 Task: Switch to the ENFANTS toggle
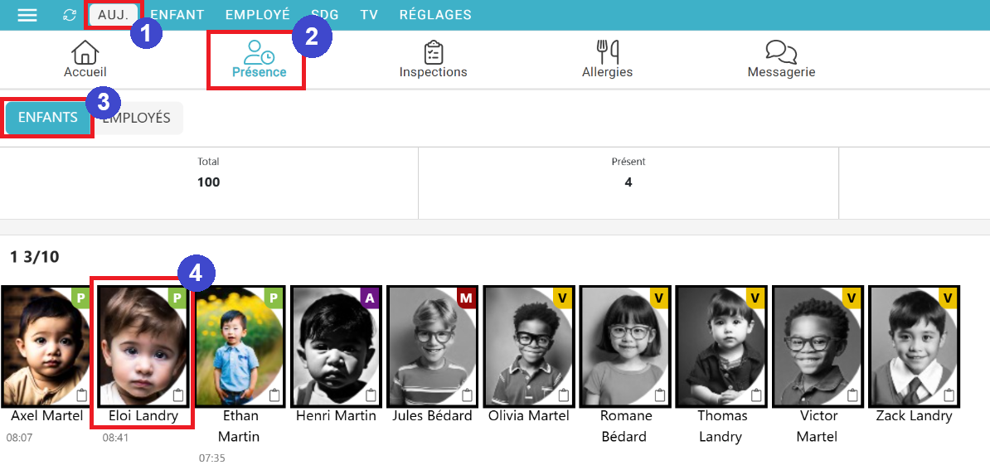[x=47, y=118]
